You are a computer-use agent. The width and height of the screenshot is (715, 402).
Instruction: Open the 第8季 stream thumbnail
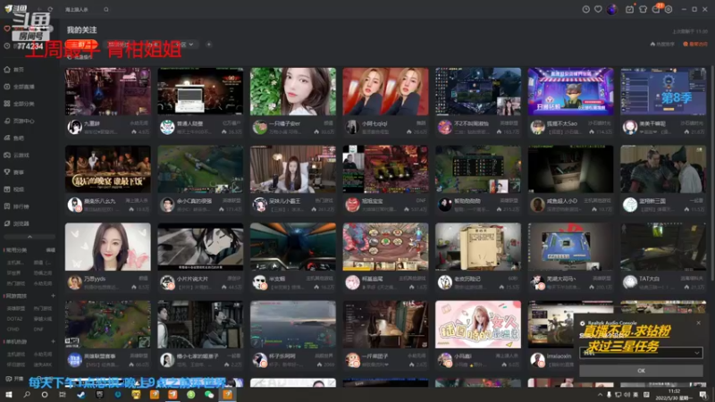coord(663,92)
